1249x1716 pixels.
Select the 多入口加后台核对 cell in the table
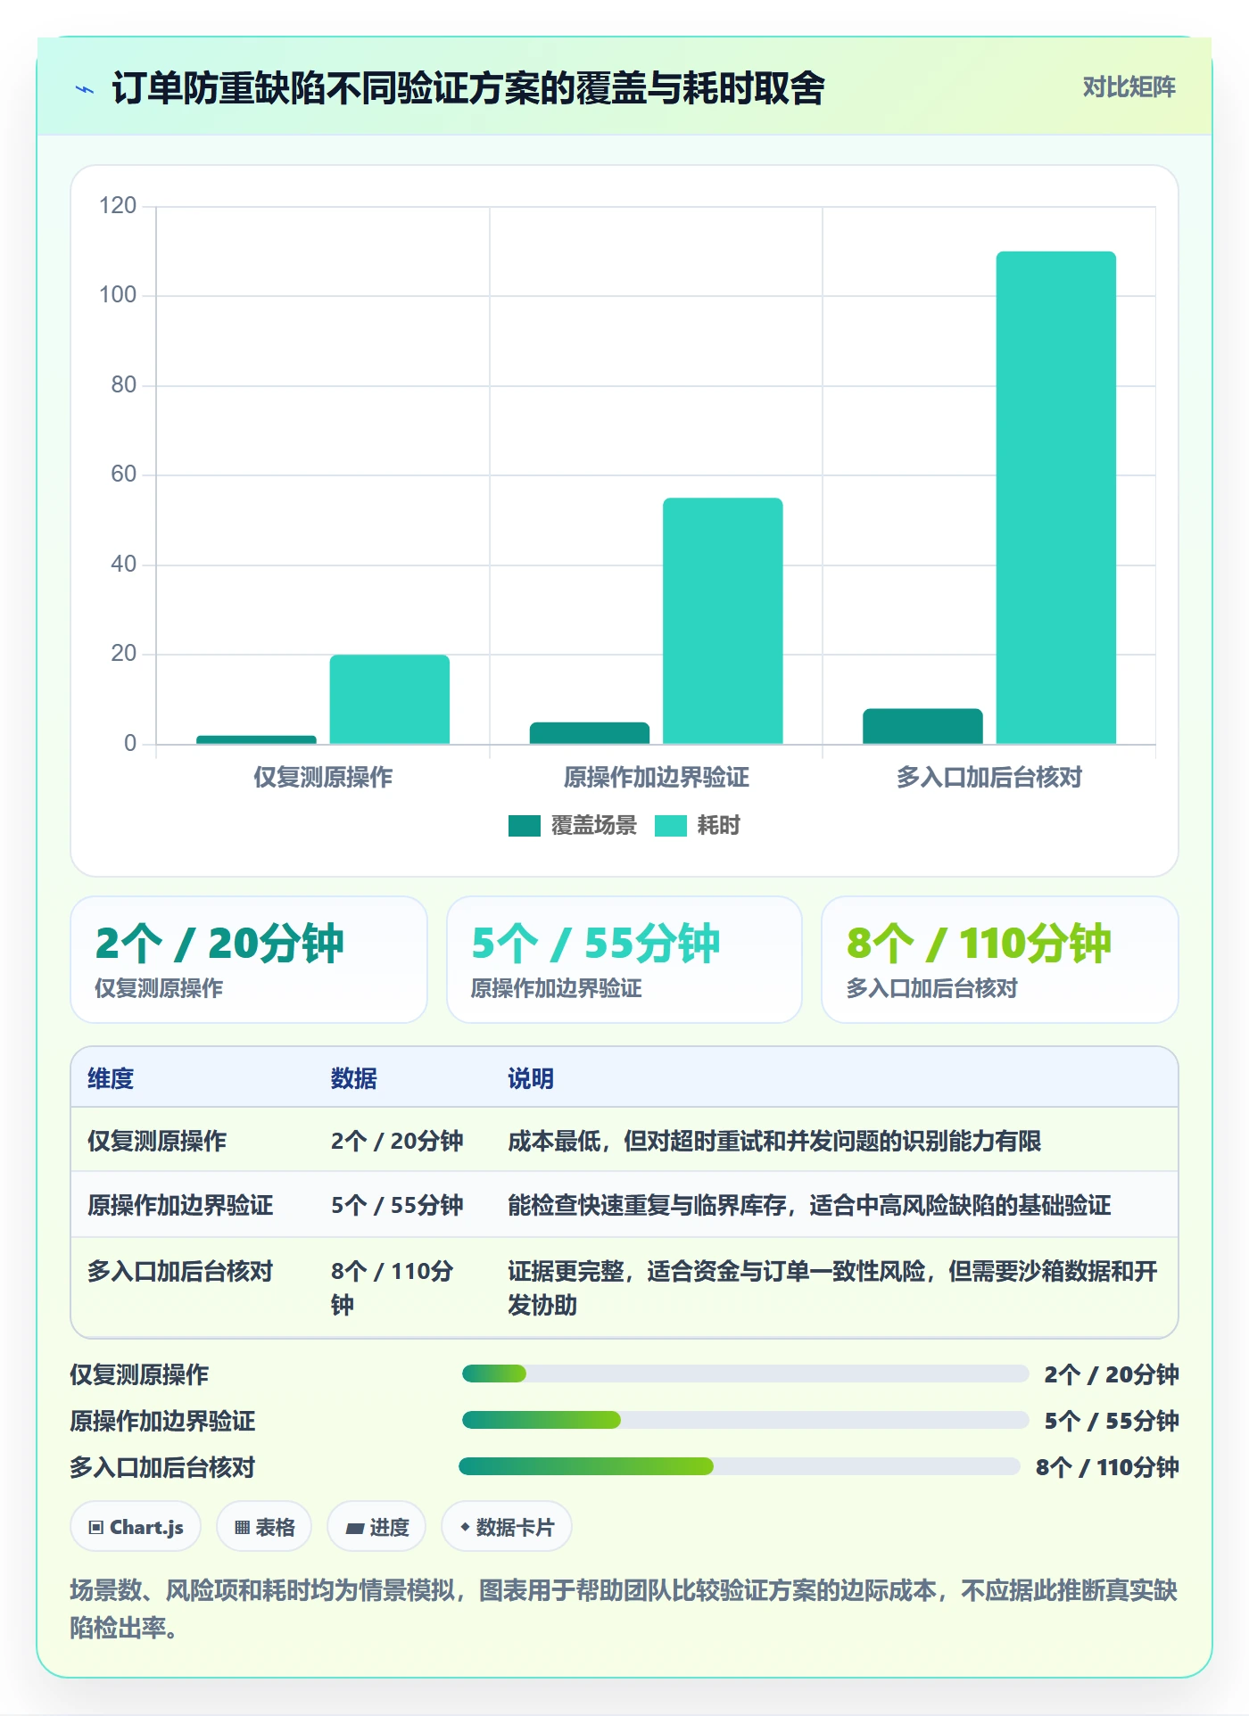pyautogui.click(x=180, y=1271)
